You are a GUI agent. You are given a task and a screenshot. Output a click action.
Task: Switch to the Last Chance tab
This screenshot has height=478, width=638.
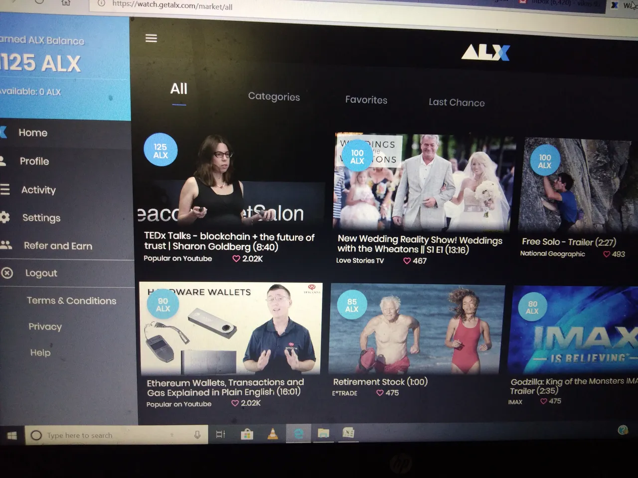(x=457, y=102)
